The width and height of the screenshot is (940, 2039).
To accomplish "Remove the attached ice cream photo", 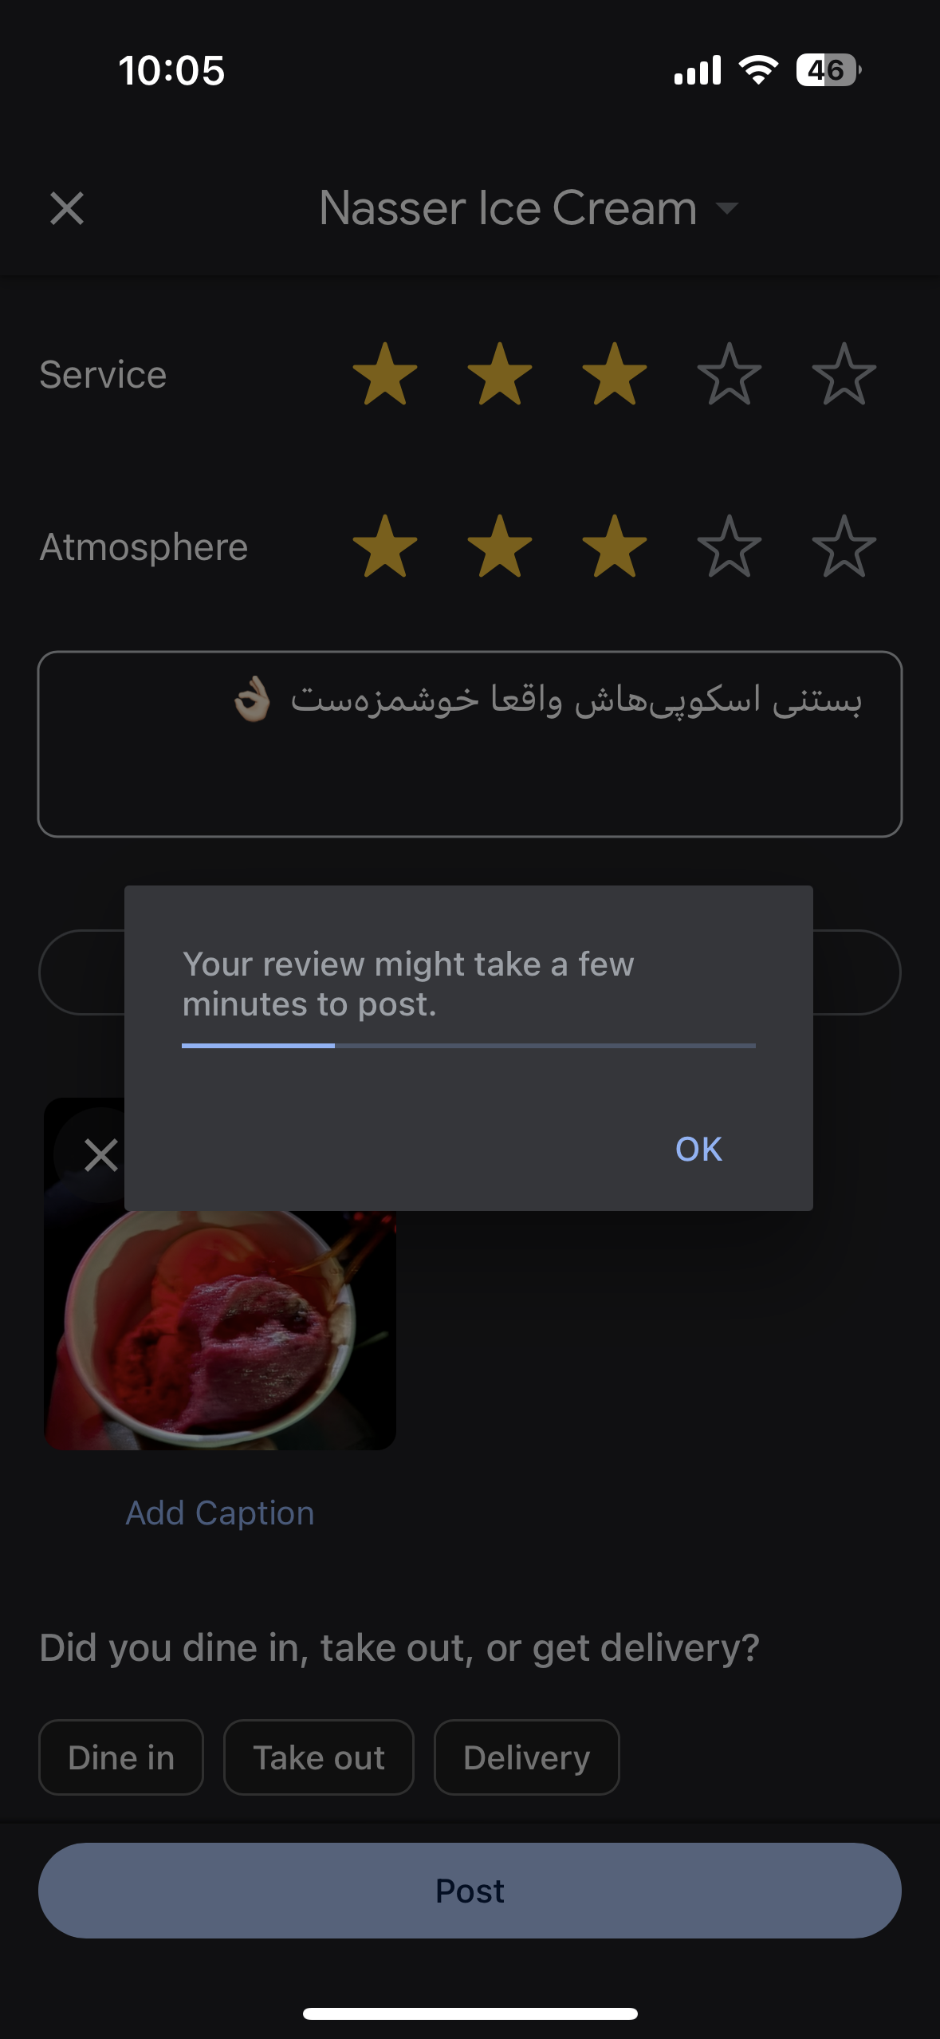I will pyautogui.click(x=100, y=1154).
